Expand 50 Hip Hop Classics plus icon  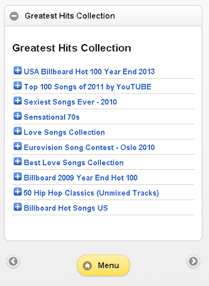click(18, 192)
